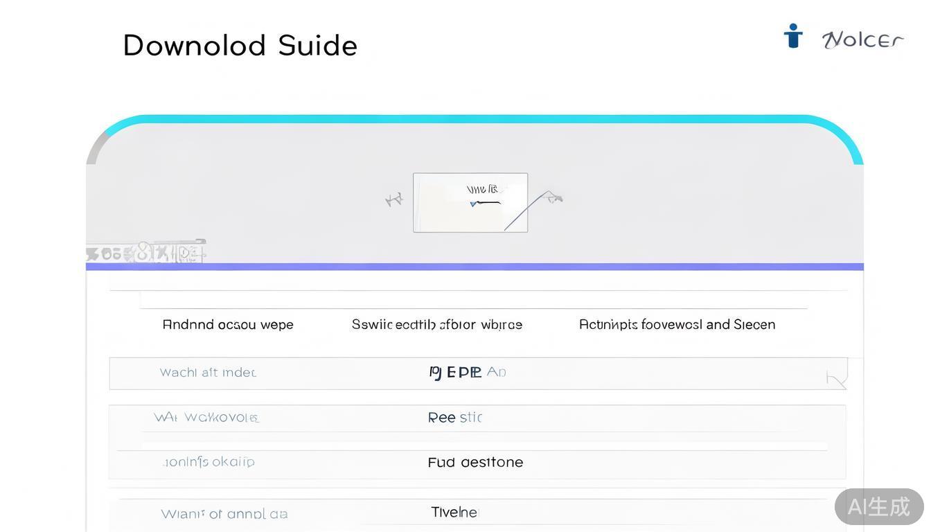This screenshot has width=931, height=532.
Task: Select the "Rctnnpts foovewosl and Siecen" tab
Action: (x=677, y=325)
